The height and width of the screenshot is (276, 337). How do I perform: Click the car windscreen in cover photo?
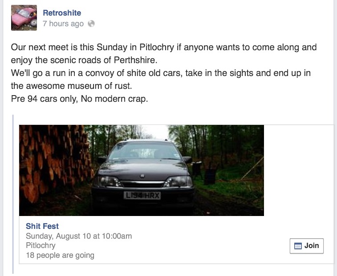[144, 151]
